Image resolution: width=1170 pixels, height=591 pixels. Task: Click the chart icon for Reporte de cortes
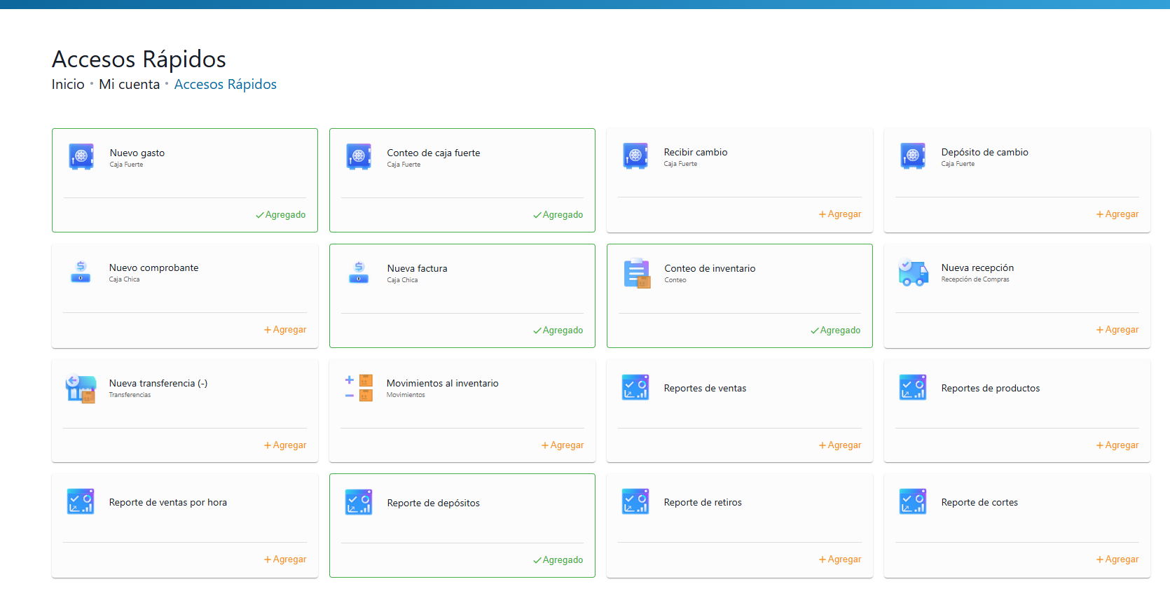[913, 502]
